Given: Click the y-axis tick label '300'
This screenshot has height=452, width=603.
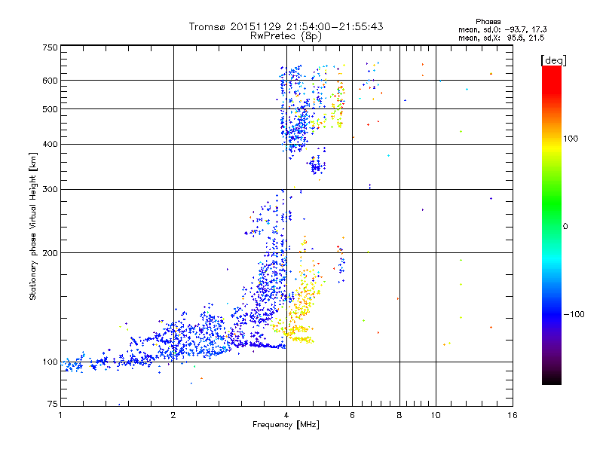Looking at the screenshot, I should pos(51,190).
